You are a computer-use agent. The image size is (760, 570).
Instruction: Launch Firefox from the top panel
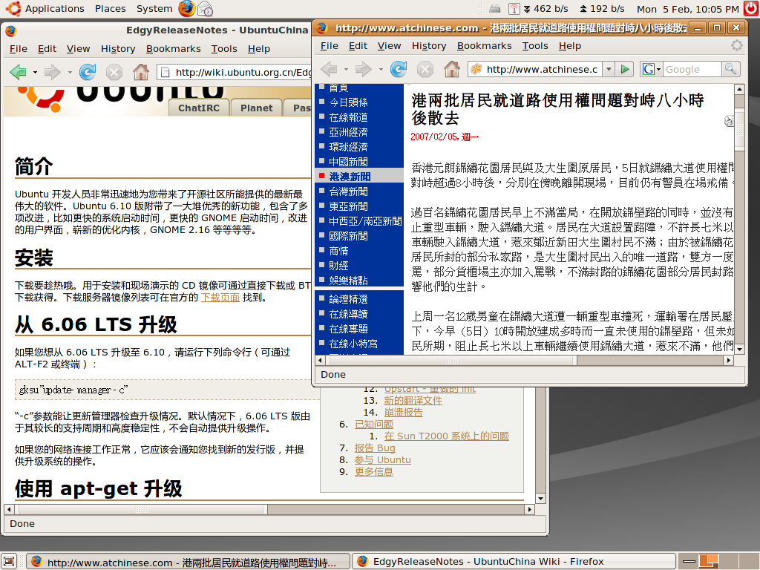coord(186,9)
